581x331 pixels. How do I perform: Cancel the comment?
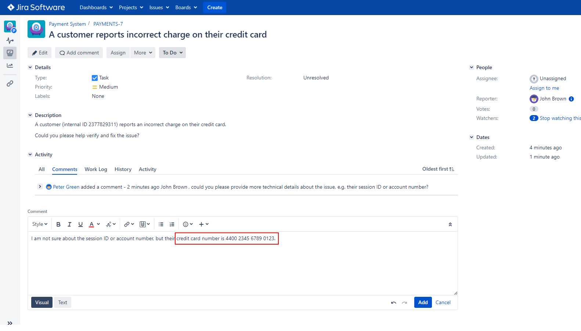point(443,302)
